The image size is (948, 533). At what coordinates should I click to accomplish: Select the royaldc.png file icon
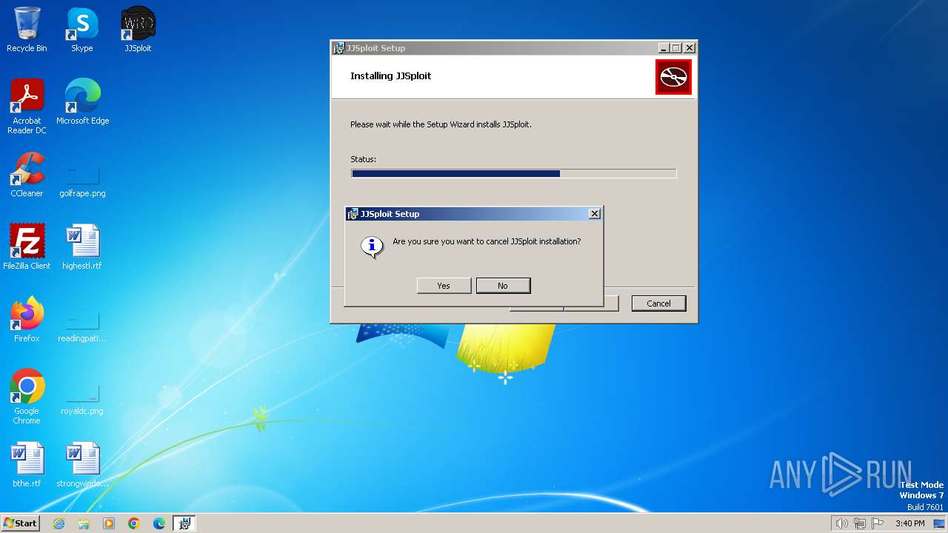coord(82,400)
